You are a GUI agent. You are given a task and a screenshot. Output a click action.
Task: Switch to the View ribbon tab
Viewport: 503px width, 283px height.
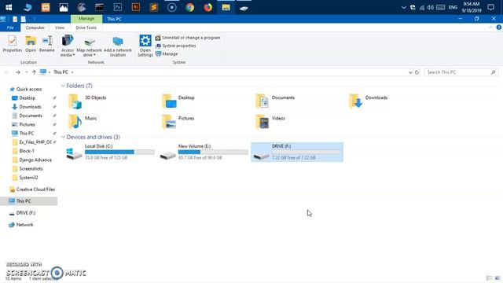(x=60, y=28)
